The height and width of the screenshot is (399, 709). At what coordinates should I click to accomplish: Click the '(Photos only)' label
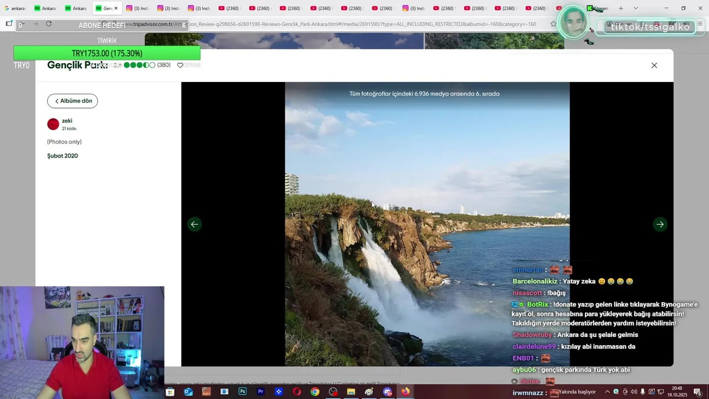(64, 142)
